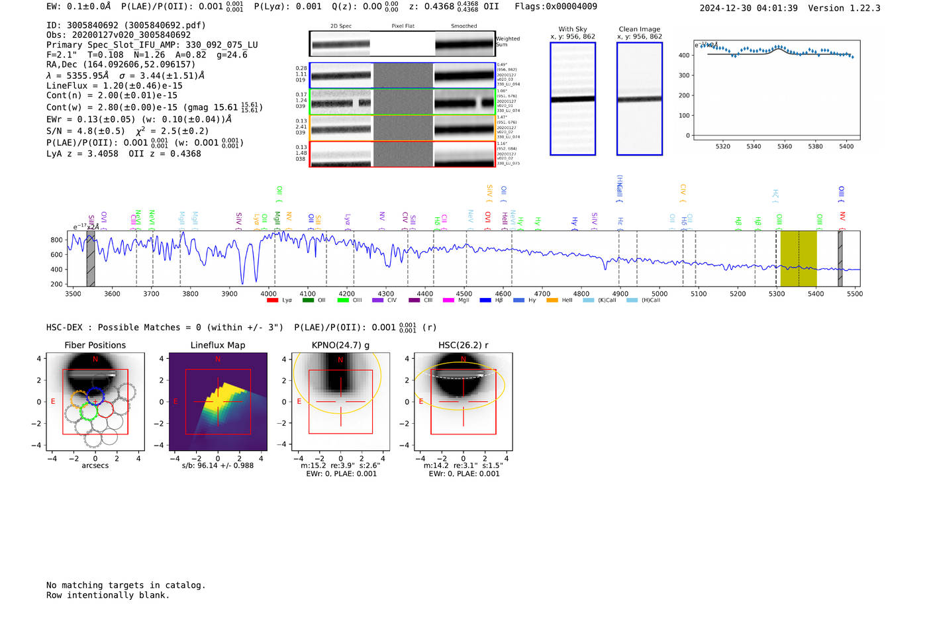
Task: Click the Cont(w) gmag 15.61 line
Action: point(154,107)
